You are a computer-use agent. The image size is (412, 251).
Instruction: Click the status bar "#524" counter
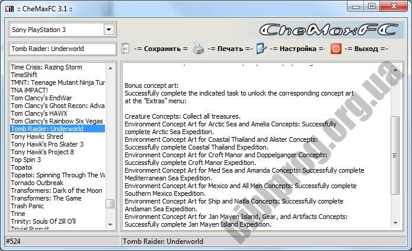tap(13, 242)
